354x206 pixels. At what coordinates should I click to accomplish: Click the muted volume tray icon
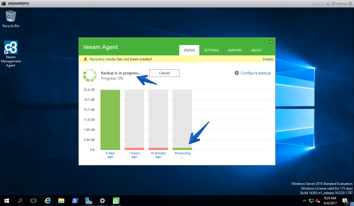(x=318, y=200)
